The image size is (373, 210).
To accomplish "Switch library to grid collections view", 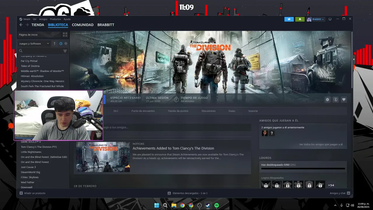I will pyautogui.click(x=65, y=35).
